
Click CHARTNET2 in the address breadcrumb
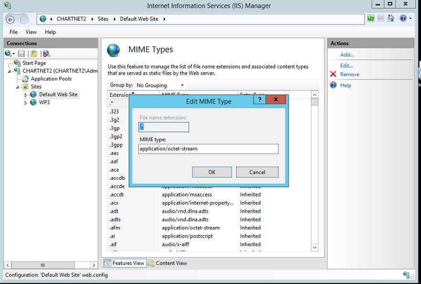(71, 19)
